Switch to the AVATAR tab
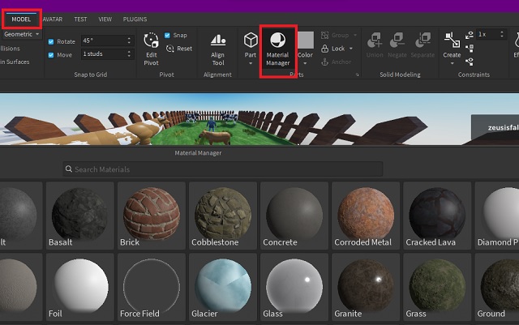This screenshot has height=325, width=519. [52, 19]
